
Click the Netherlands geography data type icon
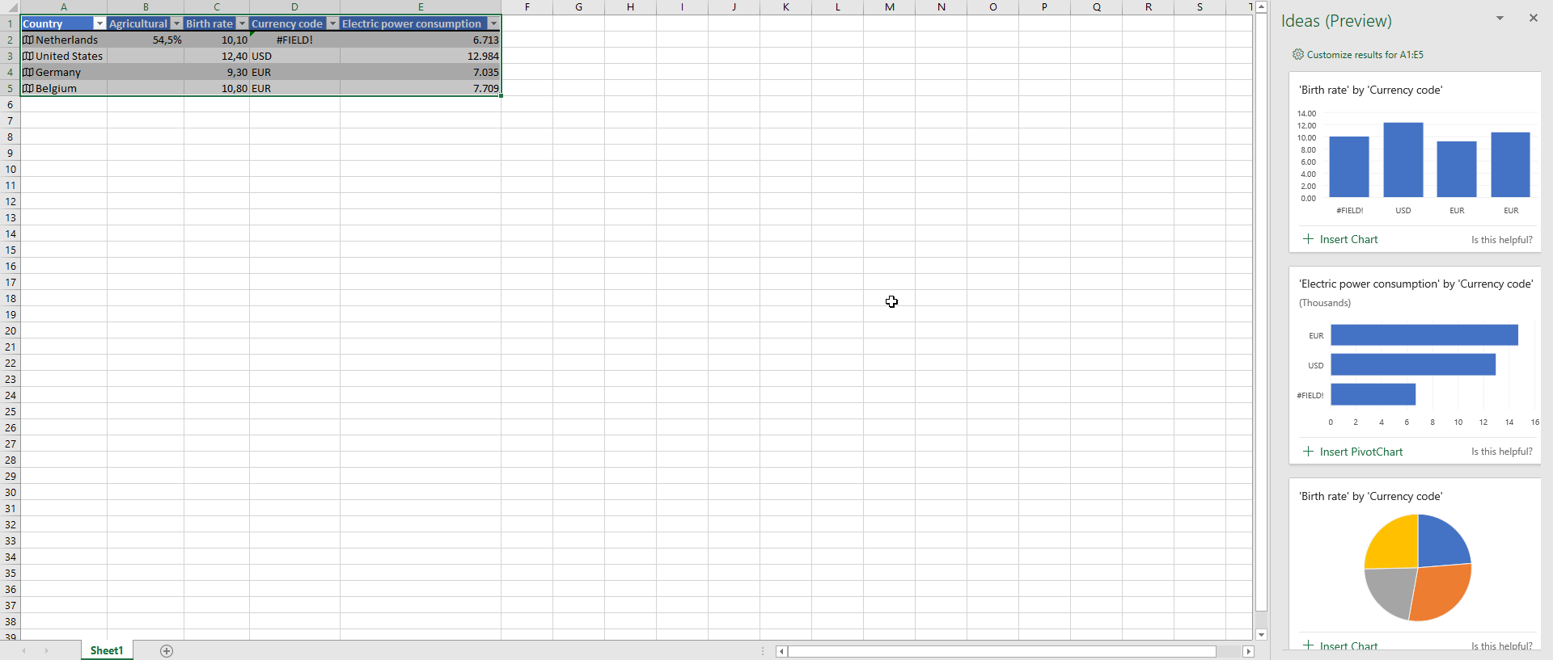[x=28, y=40]
